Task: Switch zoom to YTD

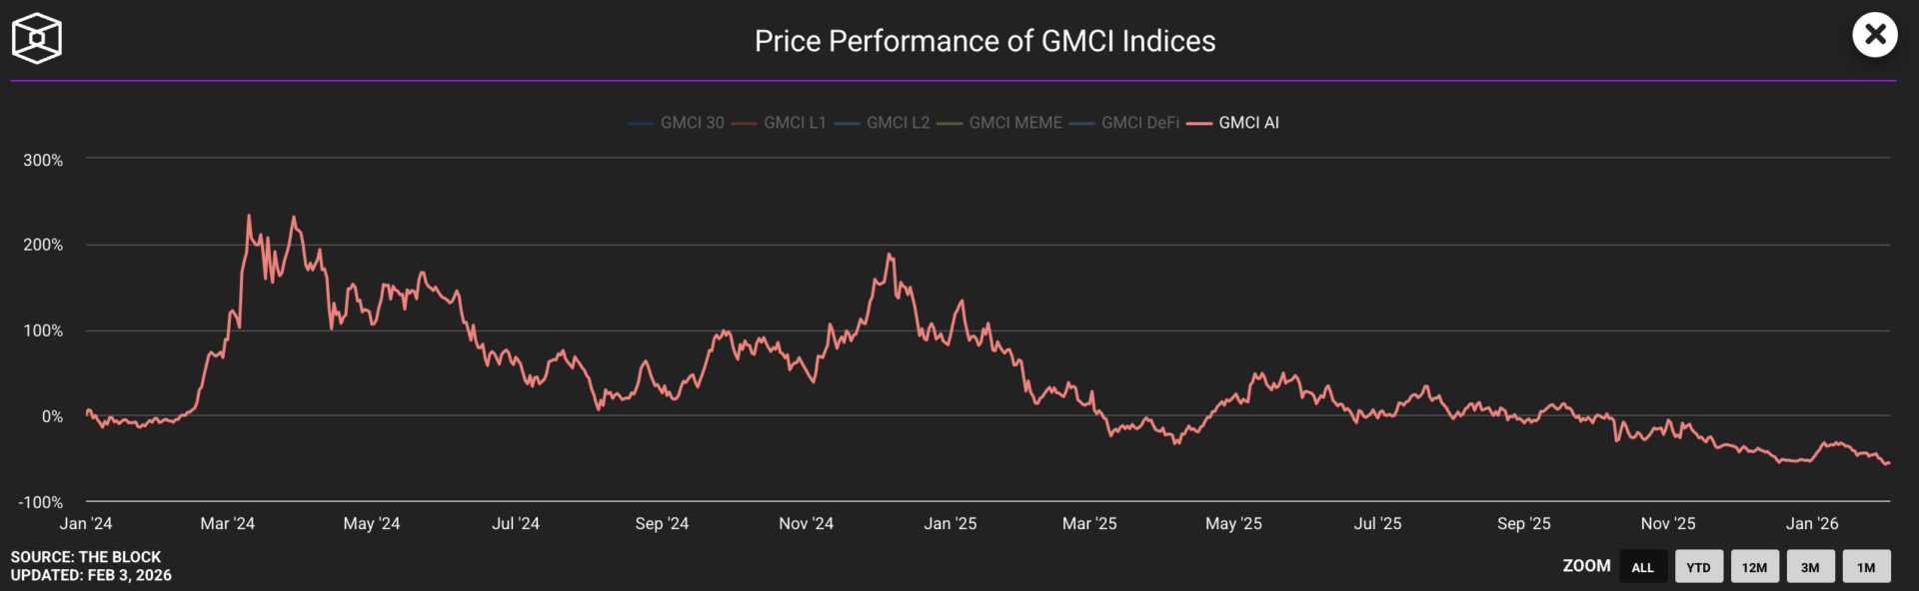Action: click(1698, 567)
